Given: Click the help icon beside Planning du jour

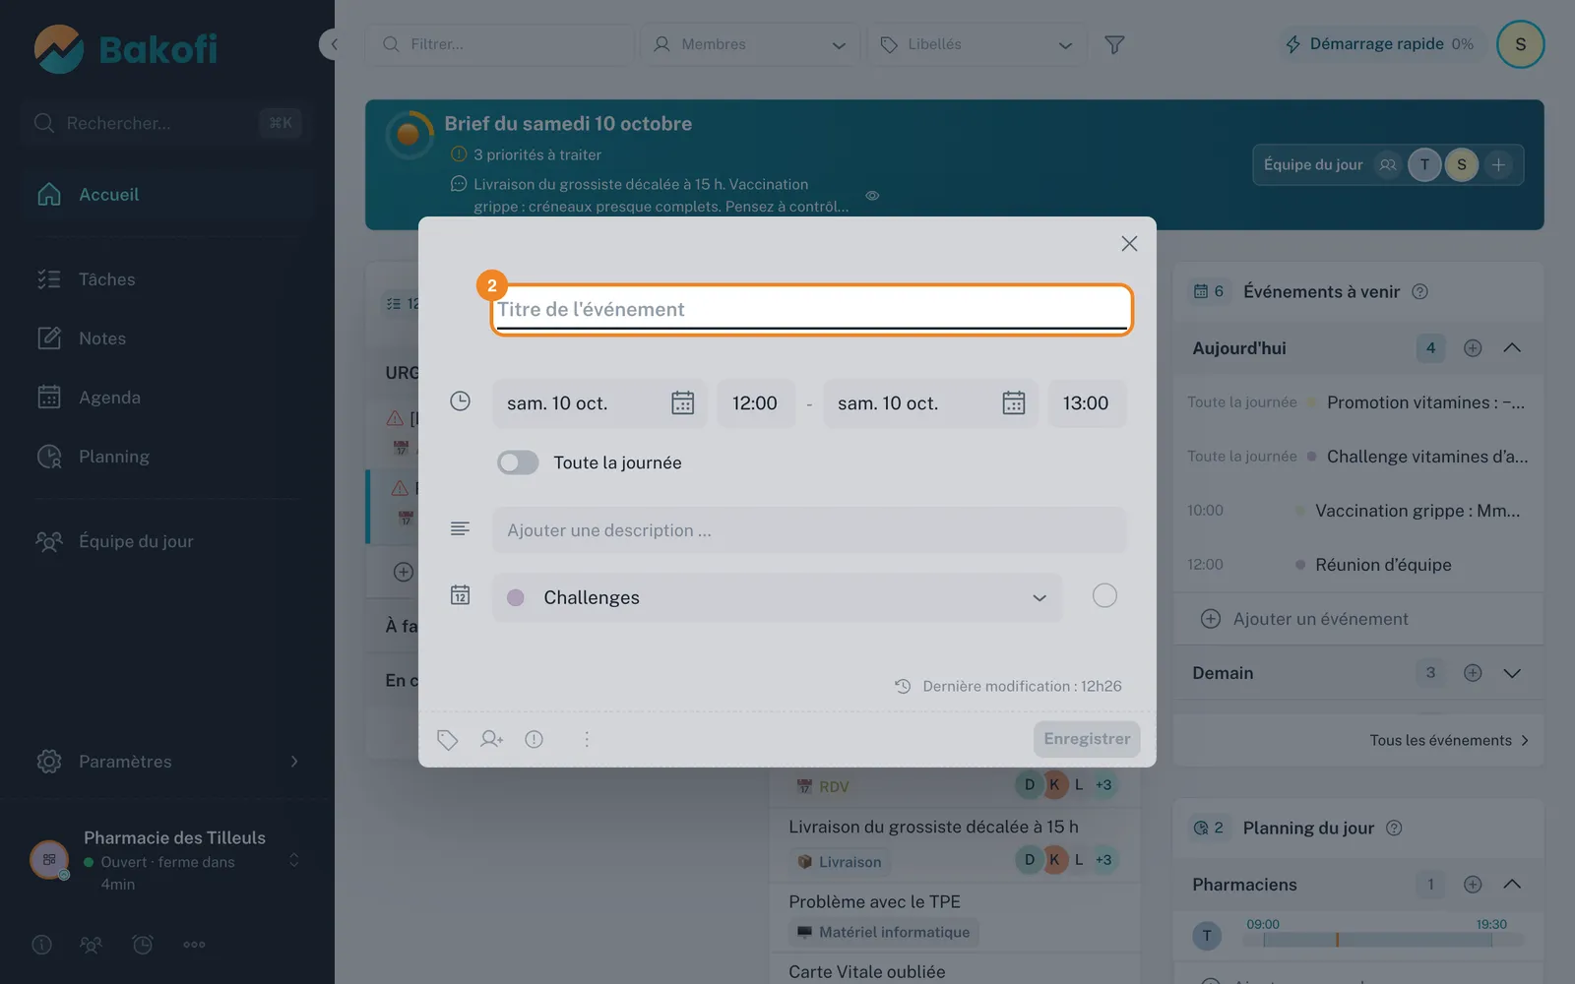Looking at the screenshot, I should 1394,828.
